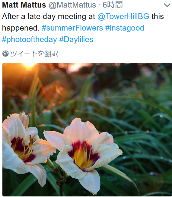Click the flower bud between the daylilies
The height and width of the screenshot is (197, 172).
50,163
